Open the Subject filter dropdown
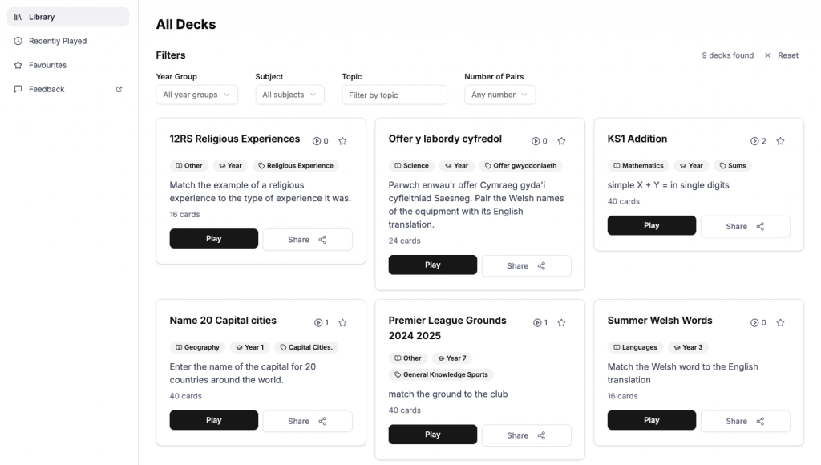Image resolution: width=821 pixels, height=465 pixels. pos(289,95)
